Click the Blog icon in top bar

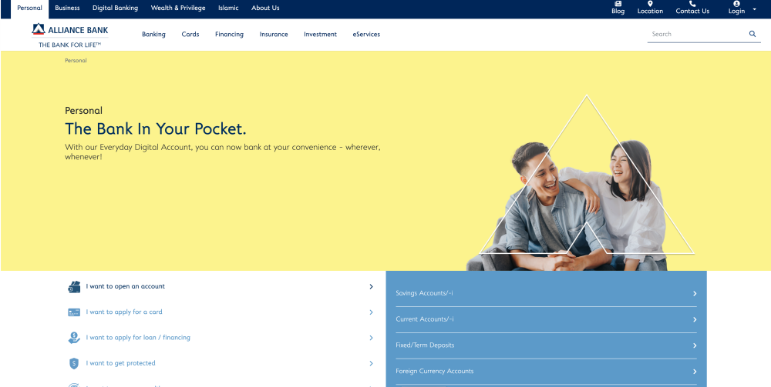(x=618, y=4)
